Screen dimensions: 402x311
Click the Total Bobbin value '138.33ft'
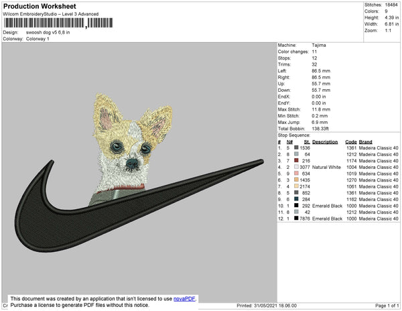tap(320, 129)
